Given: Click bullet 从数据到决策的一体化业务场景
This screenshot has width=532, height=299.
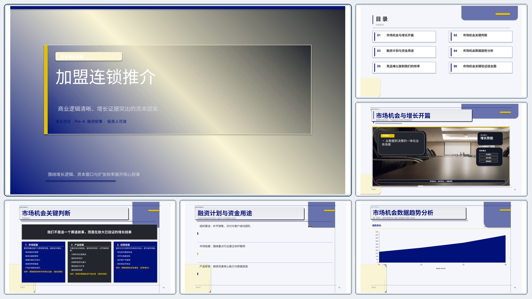Looking at the screenshot, I should click(401, 143).
